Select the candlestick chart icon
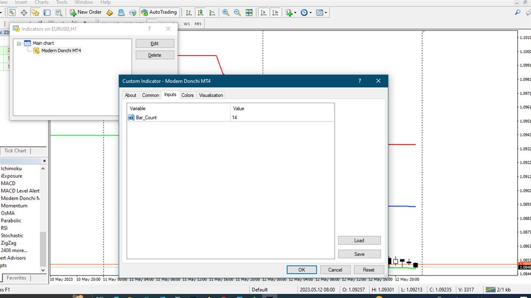 tap(201, 12)
